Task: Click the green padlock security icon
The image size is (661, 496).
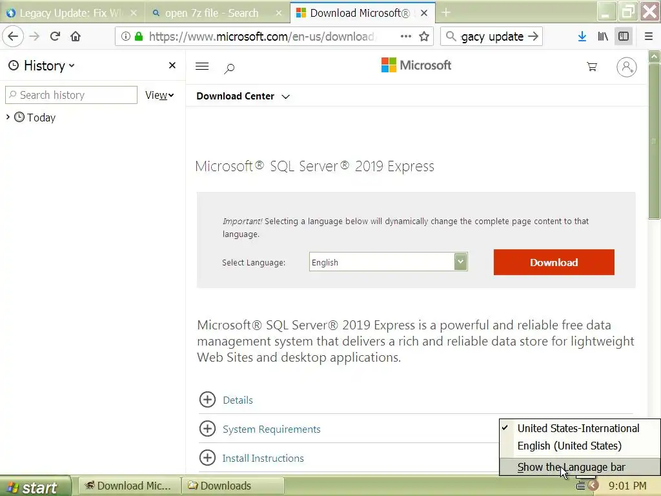Action: [139, 36]
